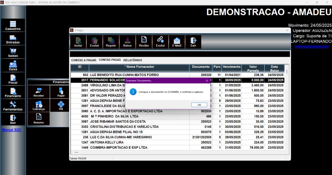Screen dimensions: 332x175
Task: Open the Entradas truck module
Action: pyautogui.click(x=13, y=39)
